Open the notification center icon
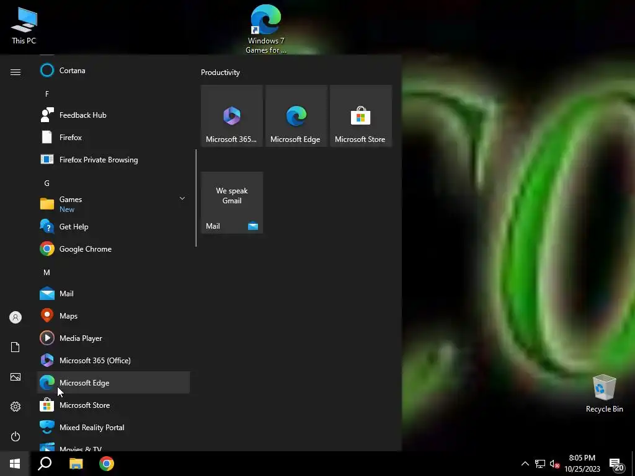635x476 pixels. 616,464
